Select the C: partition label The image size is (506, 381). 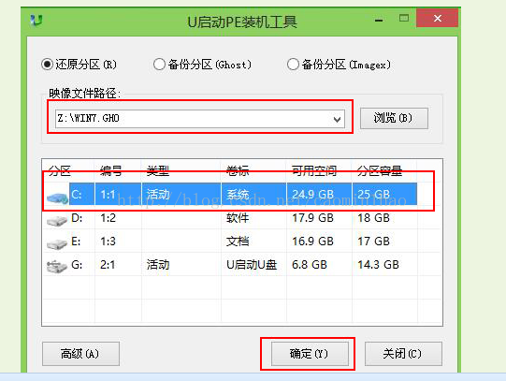(77, 195)
